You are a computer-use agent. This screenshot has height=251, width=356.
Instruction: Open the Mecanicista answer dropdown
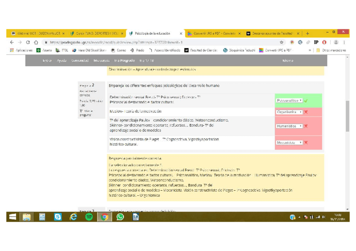pos(289,143)
